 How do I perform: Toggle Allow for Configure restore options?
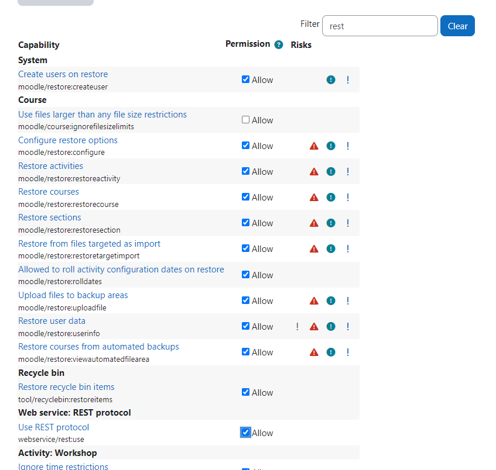click(245, 146)
